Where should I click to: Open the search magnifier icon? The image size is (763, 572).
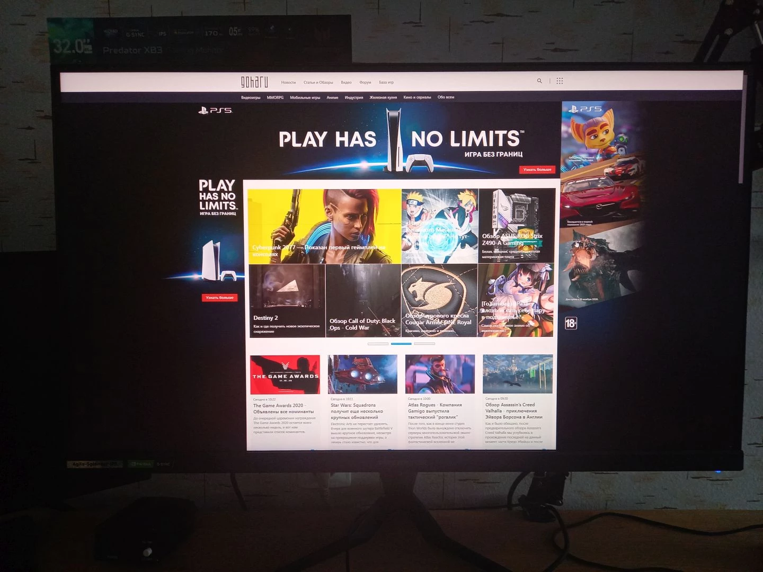(539, 81)
